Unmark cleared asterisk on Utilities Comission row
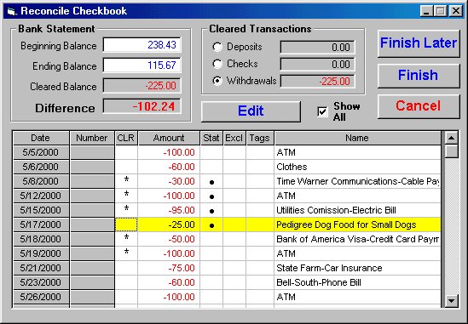468x324 pixels. (x=126, y=210)
